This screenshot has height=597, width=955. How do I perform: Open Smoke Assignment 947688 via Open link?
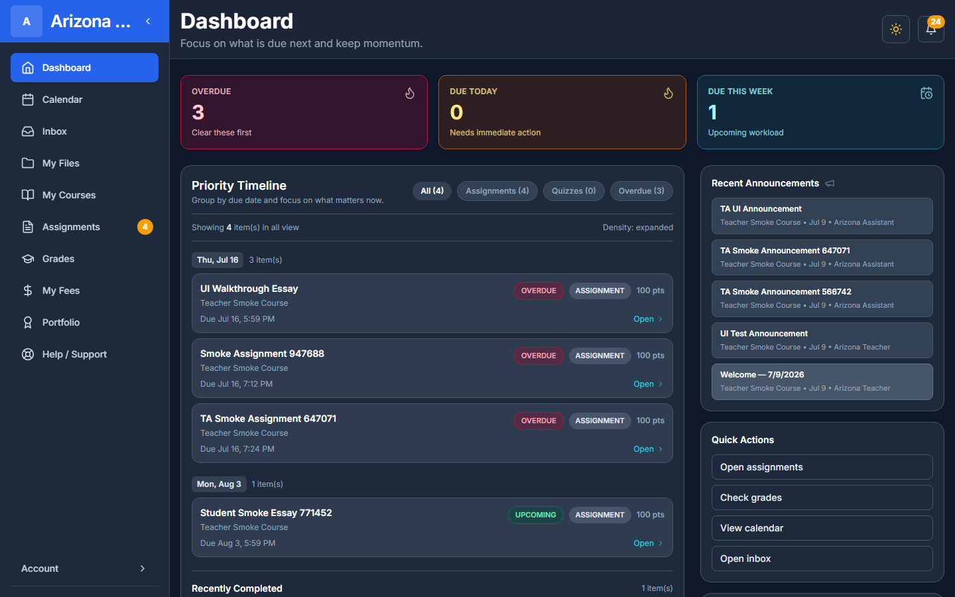[648, 384]
